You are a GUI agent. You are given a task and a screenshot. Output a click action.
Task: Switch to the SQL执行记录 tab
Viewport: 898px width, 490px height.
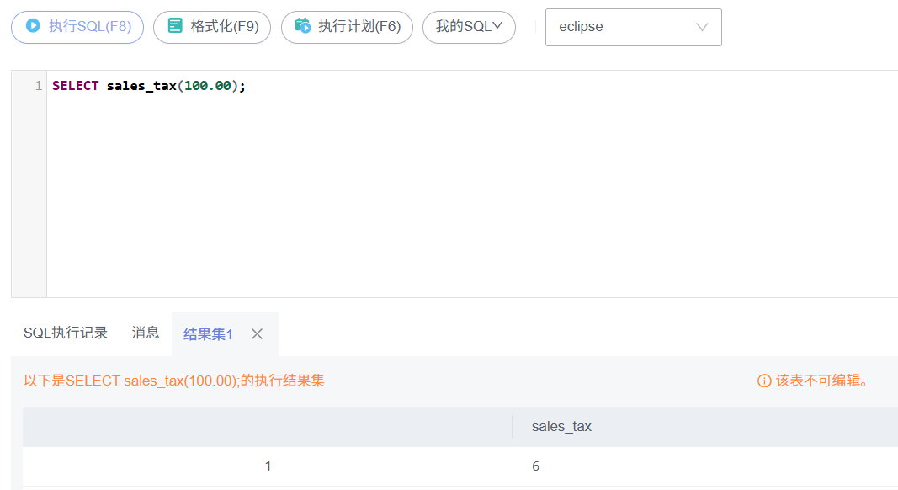click(x=66, y=333)
